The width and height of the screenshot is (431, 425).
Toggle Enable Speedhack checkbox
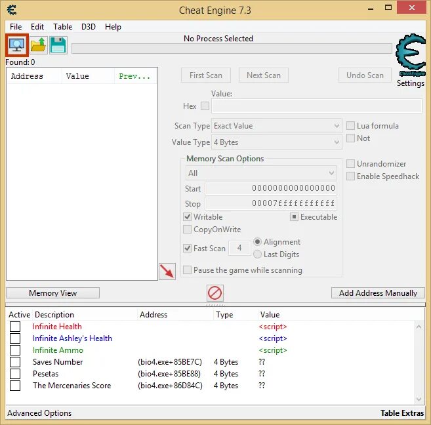[x=350, y=176]
